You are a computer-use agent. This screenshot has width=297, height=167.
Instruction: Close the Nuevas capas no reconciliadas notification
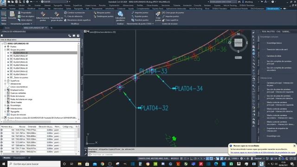click(294, 146)
